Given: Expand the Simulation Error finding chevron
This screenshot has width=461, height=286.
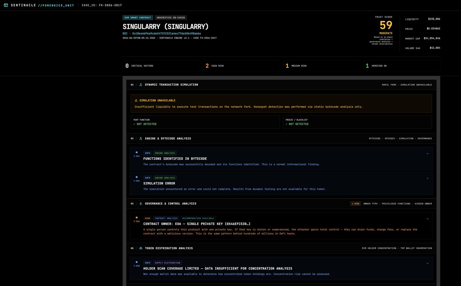Looking at the screenshot, I should pos(428,178).
